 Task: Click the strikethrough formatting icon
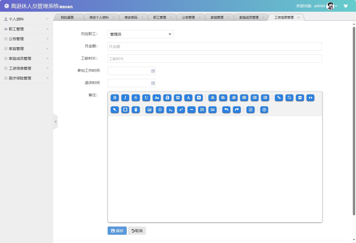[x=136, y=98]
